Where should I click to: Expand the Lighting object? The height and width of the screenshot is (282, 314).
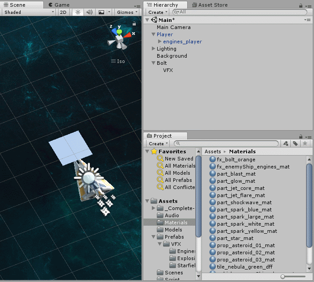coord(153,49)
